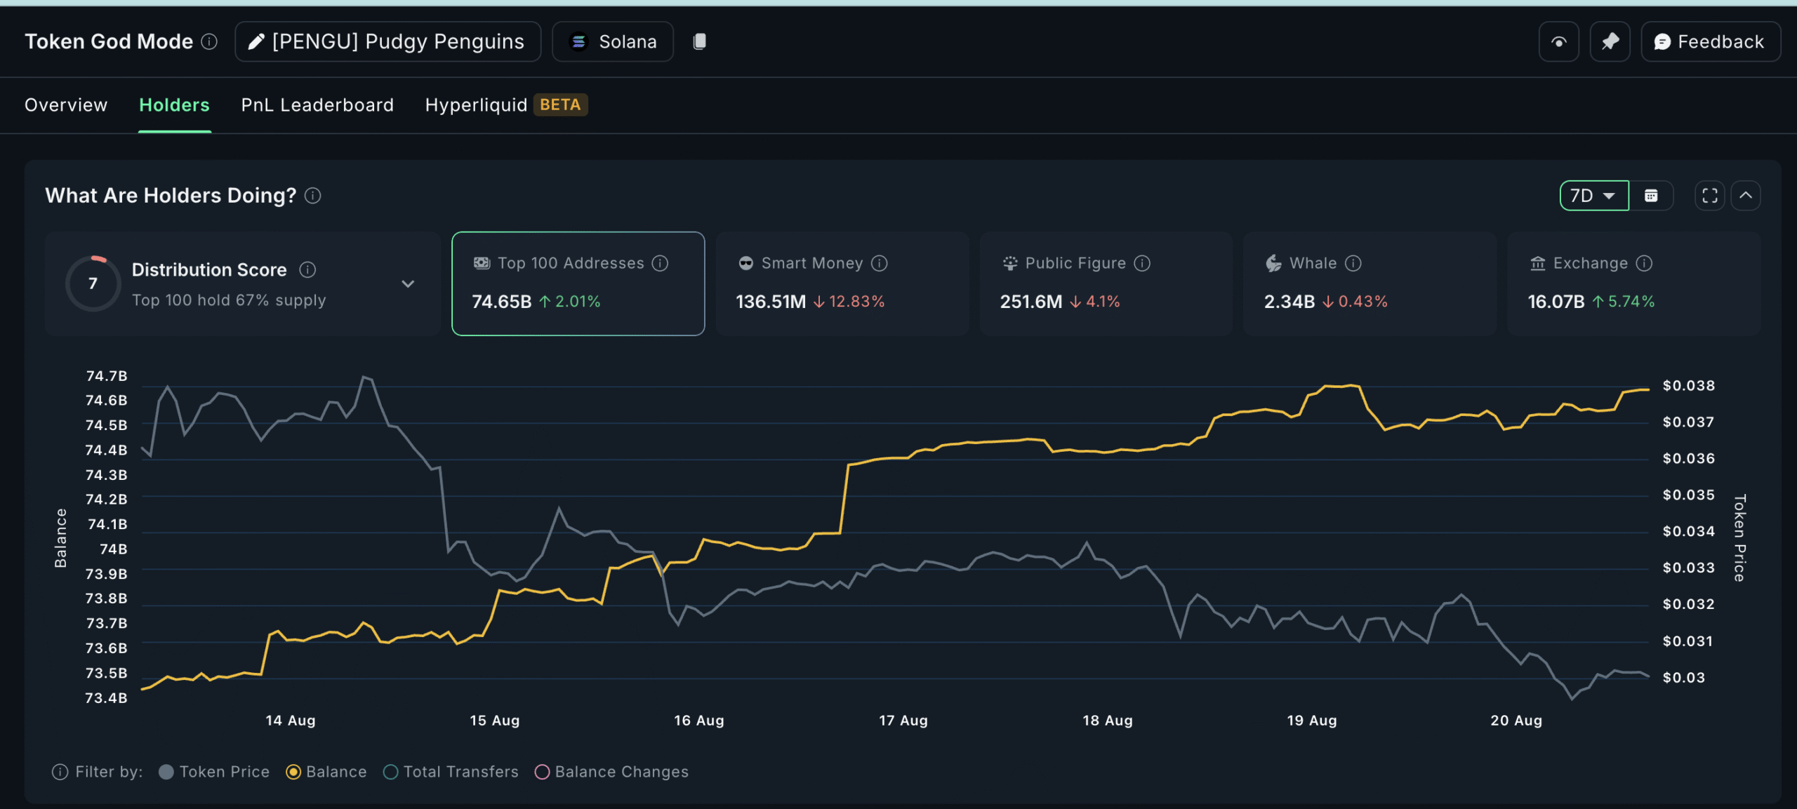Click the Distribution Score gauge
Screen dimensions: 1797x809
[92, 283]
